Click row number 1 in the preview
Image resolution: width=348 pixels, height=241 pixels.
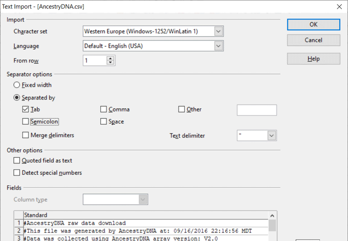19,223
